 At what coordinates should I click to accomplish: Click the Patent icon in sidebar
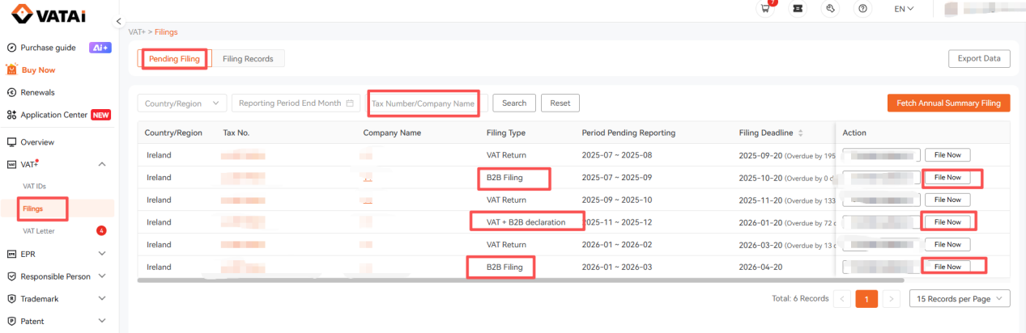coord(11,321)
